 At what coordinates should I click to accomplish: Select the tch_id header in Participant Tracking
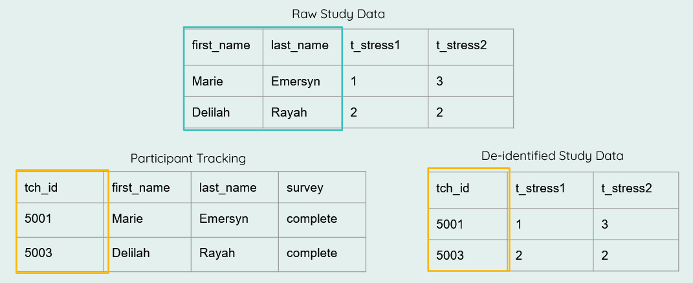(61, 188)
